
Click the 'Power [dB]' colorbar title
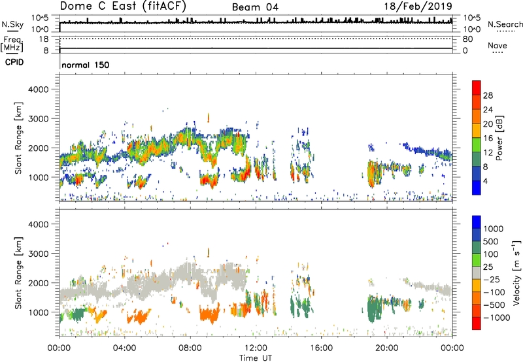[x=499, y=138]
